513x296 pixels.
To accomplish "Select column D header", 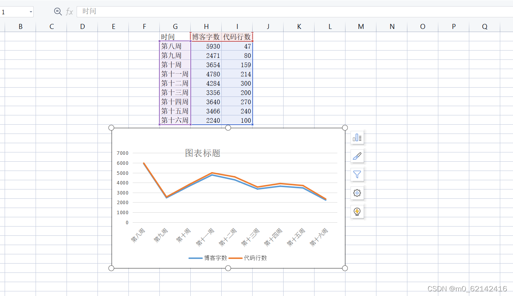I will tap(82, 26).
